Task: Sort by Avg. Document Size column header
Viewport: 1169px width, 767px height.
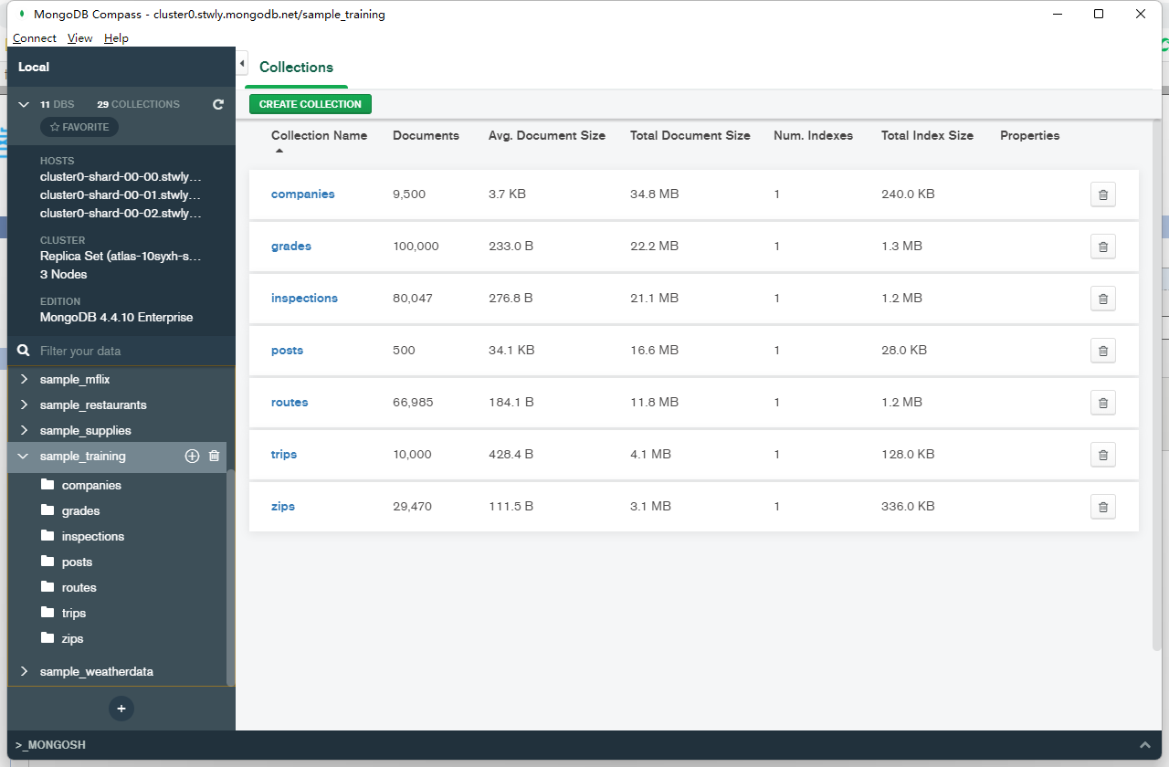Action: (547, 135)
